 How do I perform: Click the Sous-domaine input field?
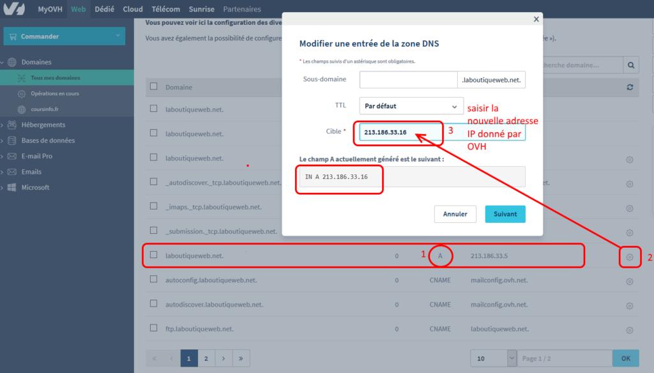click(x=408, y=80)
